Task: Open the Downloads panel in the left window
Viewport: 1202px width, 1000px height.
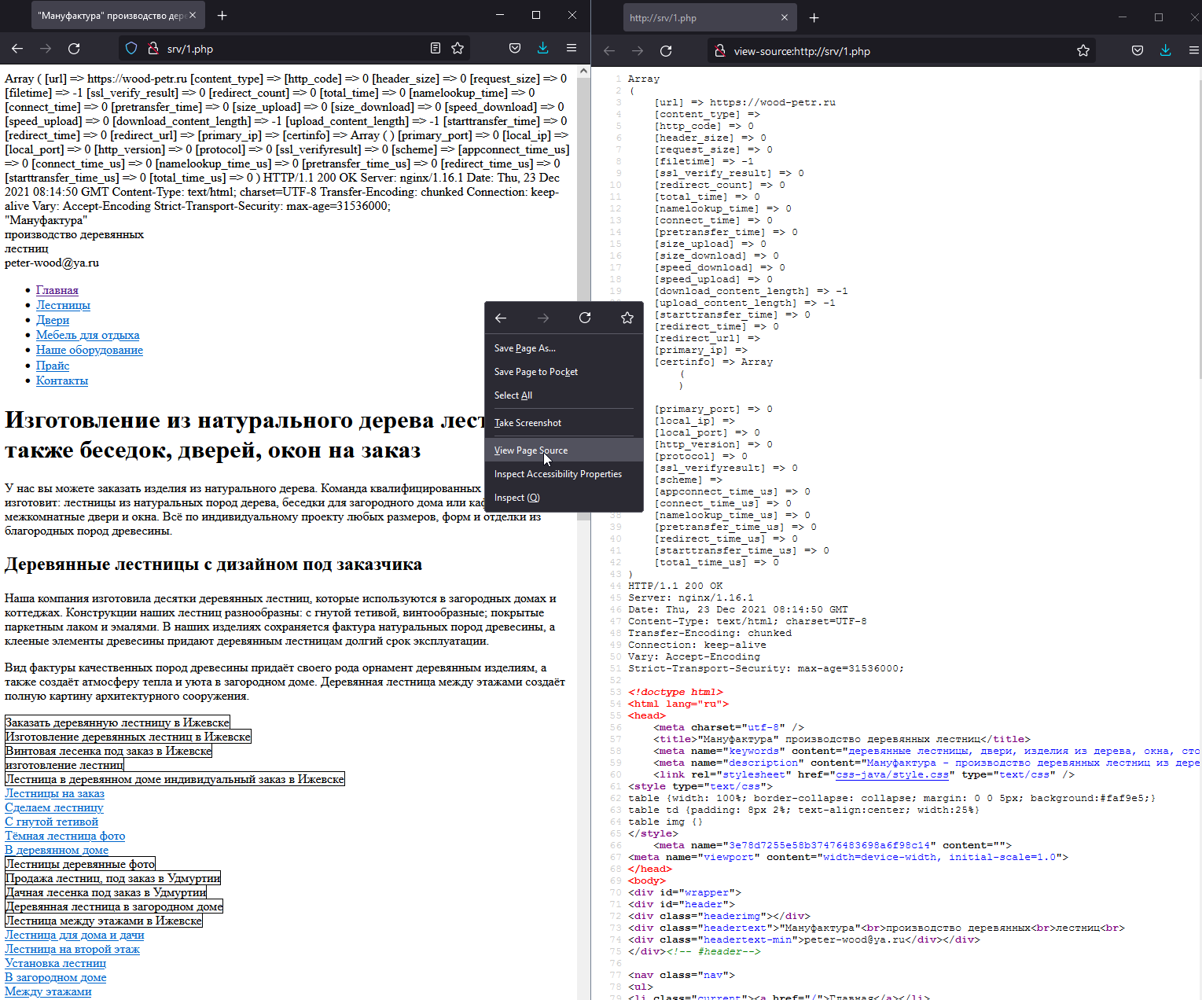Action: pyautogui.click(x=542, y=49)
